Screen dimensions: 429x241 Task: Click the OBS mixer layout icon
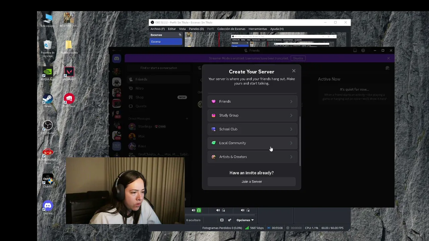point(222,220)
